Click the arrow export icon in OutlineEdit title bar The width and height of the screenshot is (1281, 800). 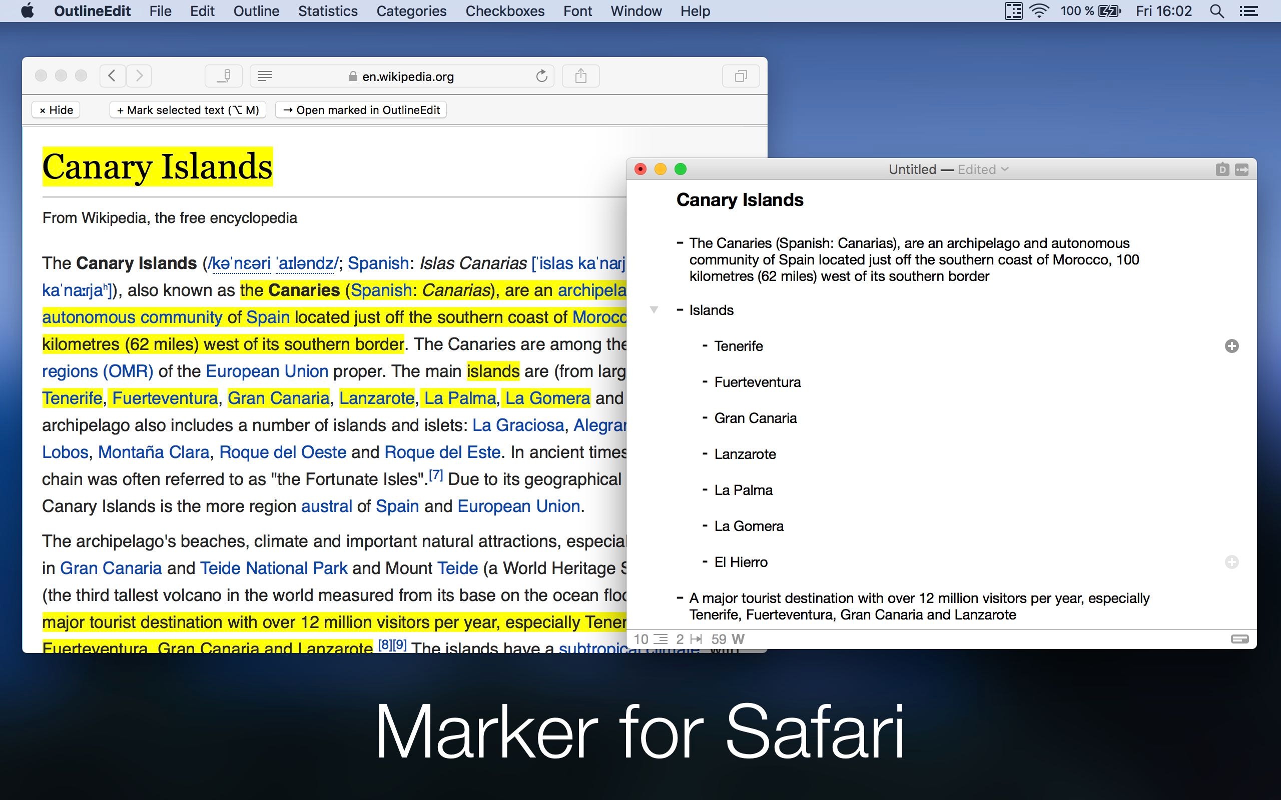click(x=1241, y=169)
